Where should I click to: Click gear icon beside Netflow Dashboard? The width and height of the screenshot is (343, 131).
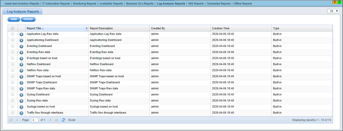(x=21, y=64)
